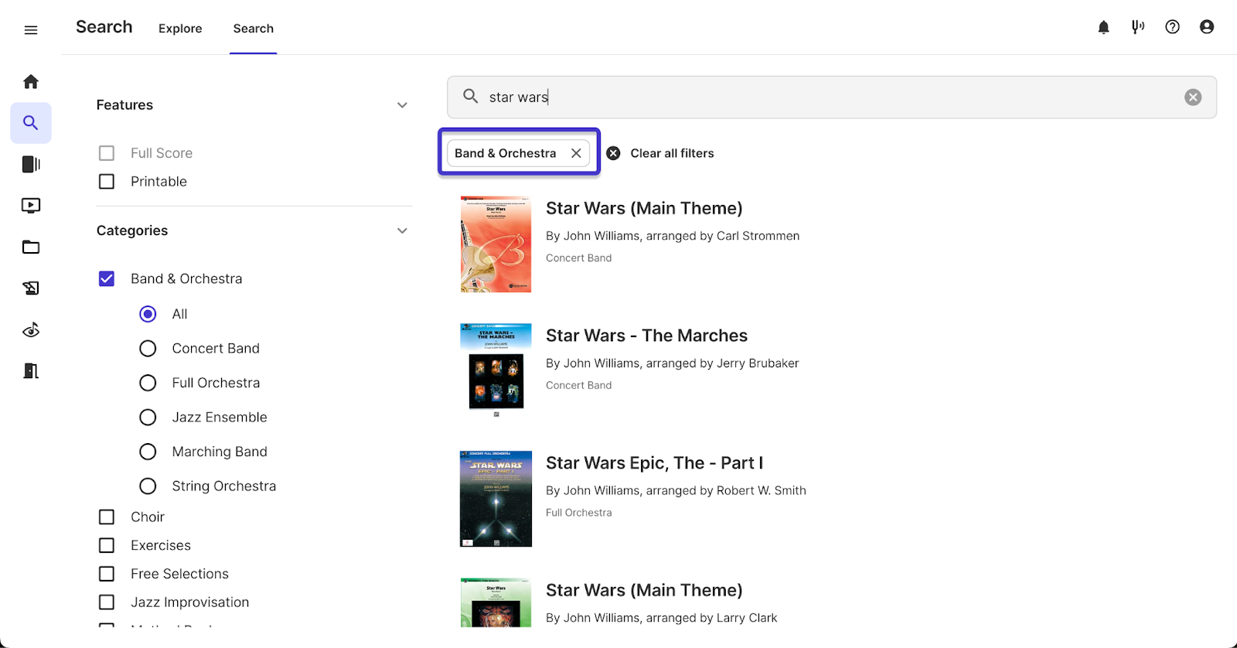1237x648 pixels.
Task: Click the Clear all filters X icon
Action: pos(613,153)
